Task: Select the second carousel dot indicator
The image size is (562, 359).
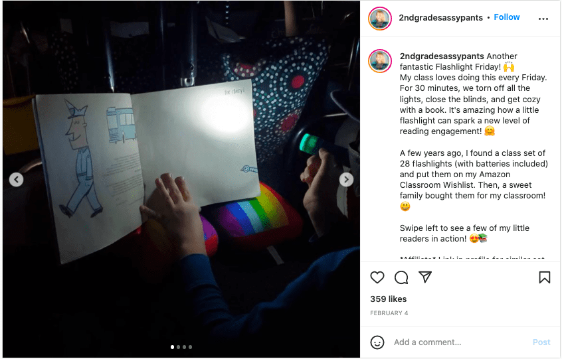Action: click(179, 347)
